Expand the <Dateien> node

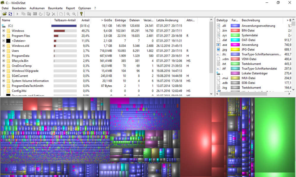[3, 41]
